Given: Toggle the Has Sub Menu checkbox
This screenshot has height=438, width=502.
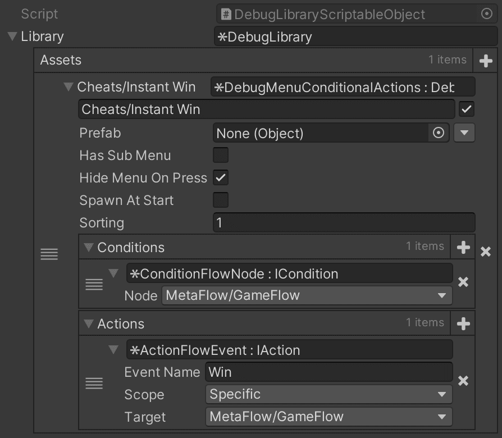Looking at the screenshot, I should 221,156.
